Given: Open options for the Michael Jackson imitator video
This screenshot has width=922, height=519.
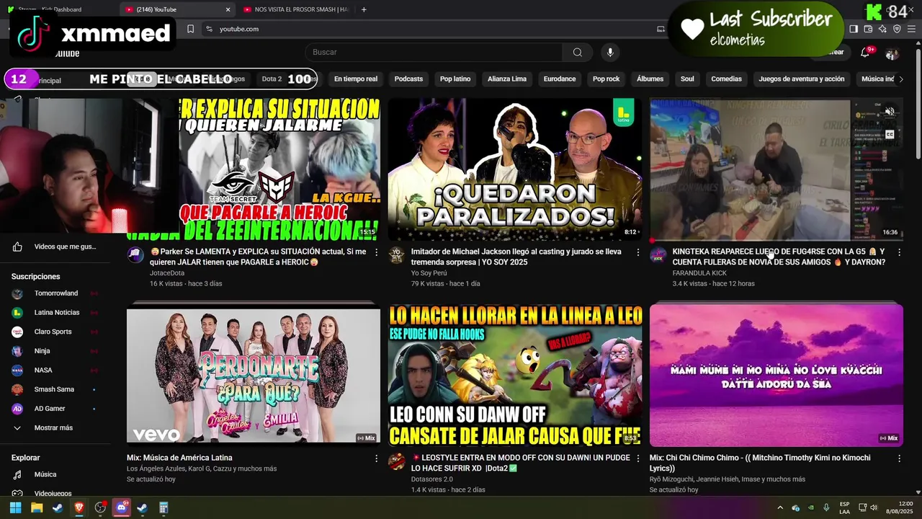Looking at the screenshot, I should coord(637,252).
